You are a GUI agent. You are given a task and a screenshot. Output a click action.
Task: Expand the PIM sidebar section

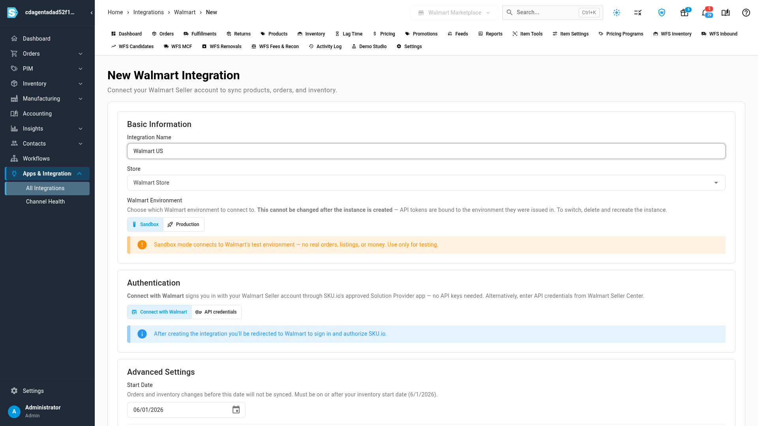pyautogui.click(x=47, y=69)
